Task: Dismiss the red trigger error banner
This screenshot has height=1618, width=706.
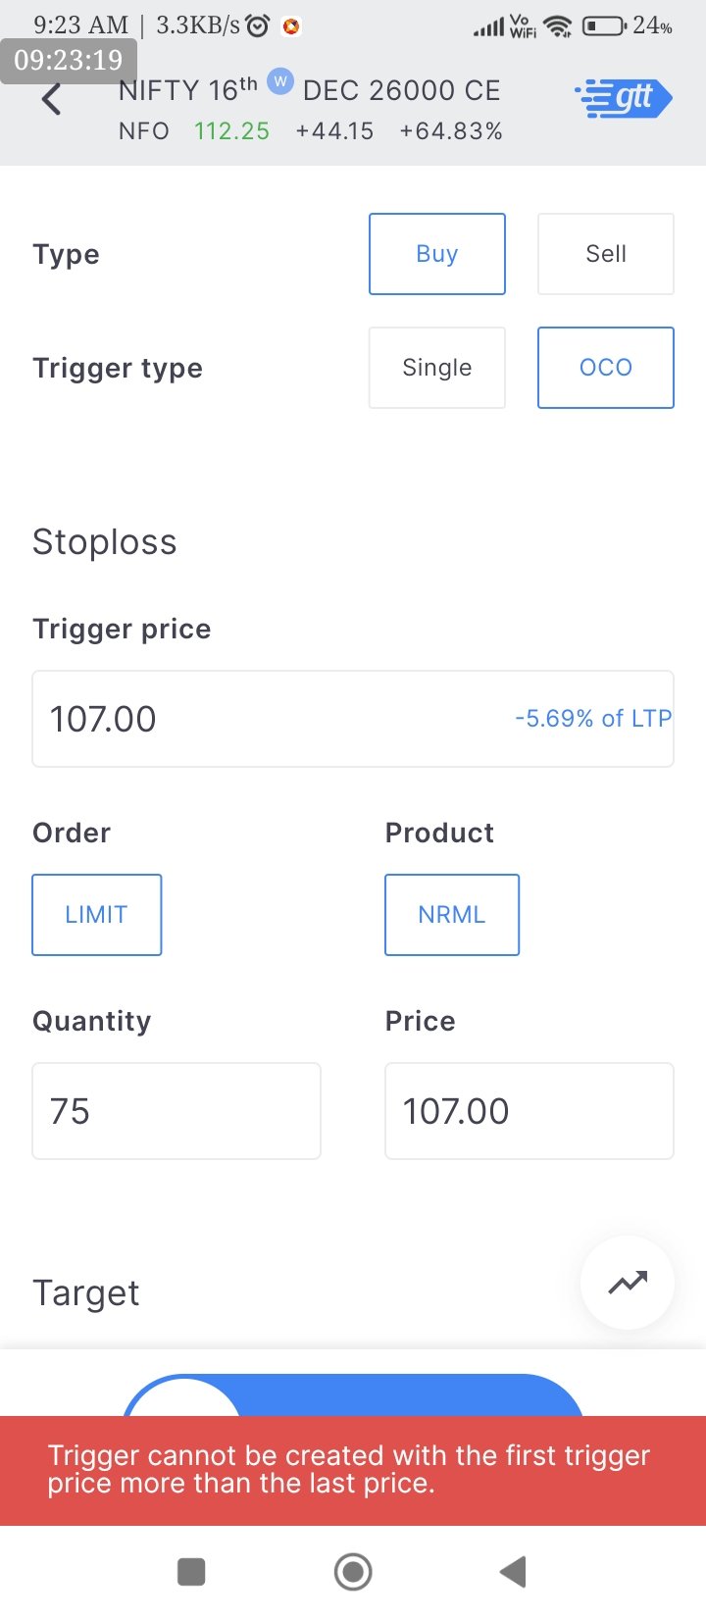Action: tap(353, 1470)
